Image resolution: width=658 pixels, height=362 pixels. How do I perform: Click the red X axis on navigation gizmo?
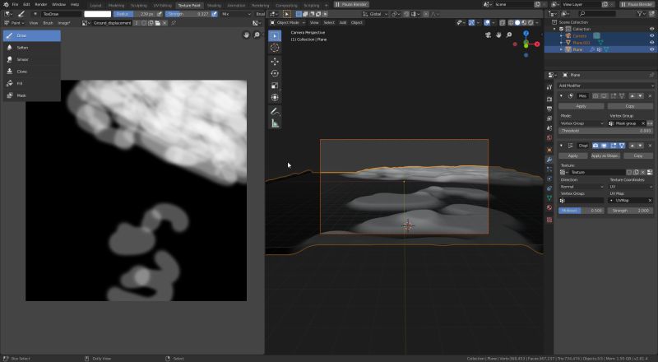537,44
